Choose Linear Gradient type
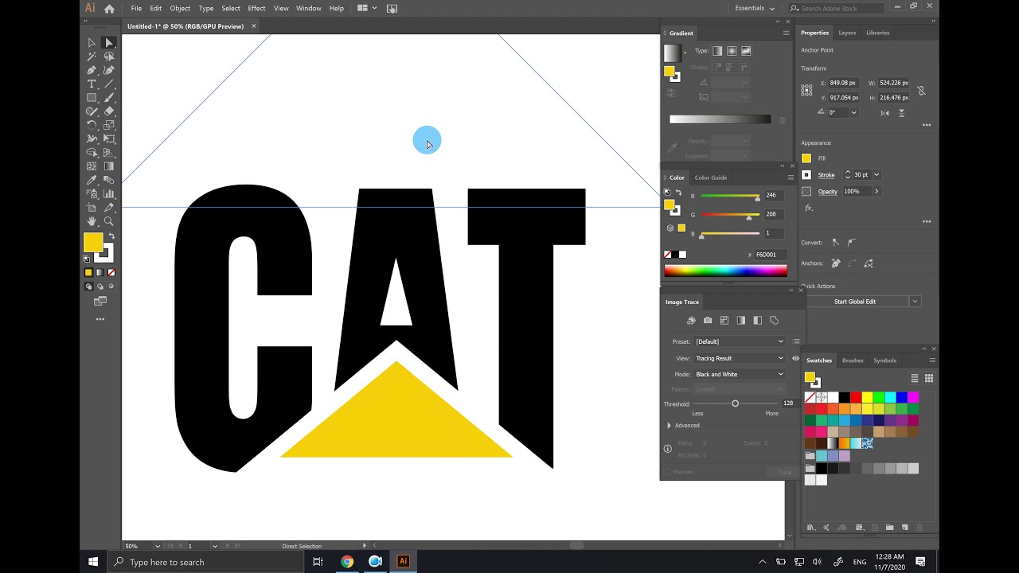The image size is (1019, 573). (717, 51)
